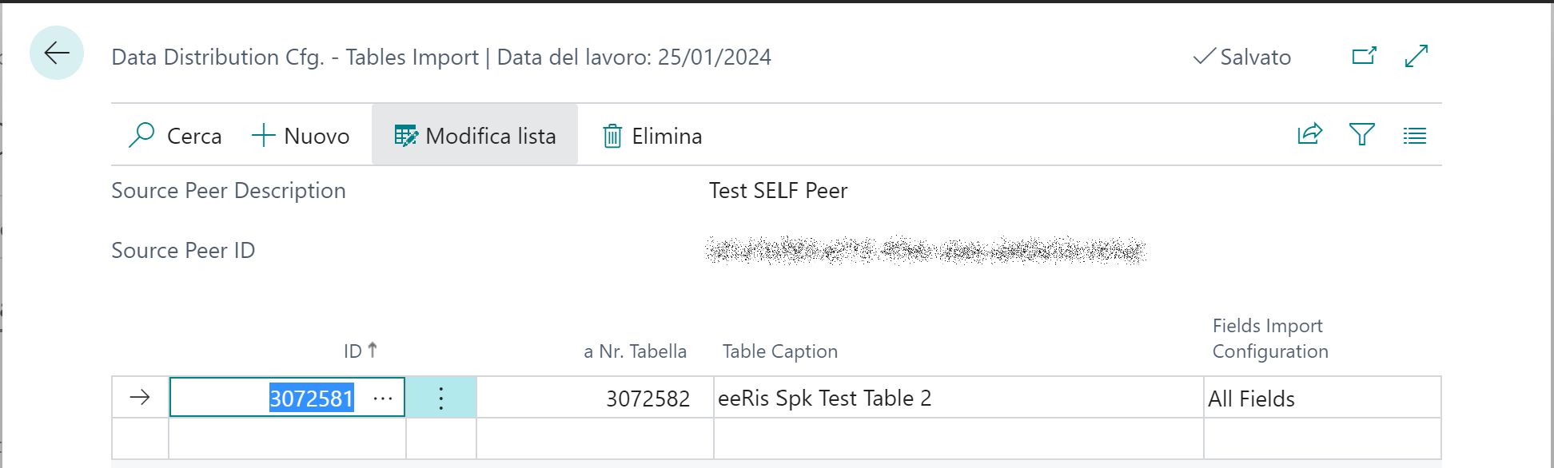Click the Table Caption column header
The width and height of the screenshot is (1554, 468).
(x=780, y=351)
